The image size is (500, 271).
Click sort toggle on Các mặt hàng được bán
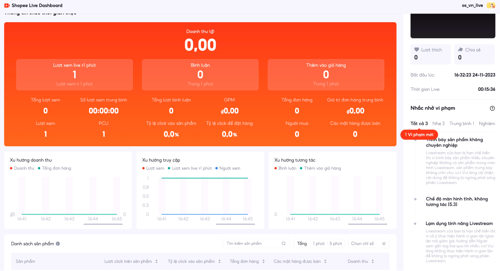(x=325, y=261)
